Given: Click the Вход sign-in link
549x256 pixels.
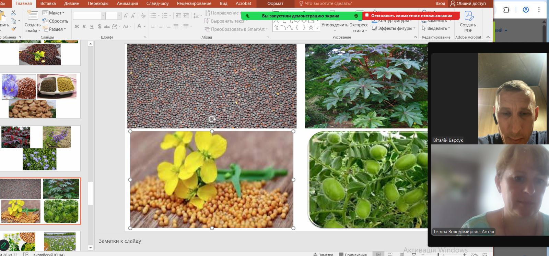Looking at the screenshot, I should point(440,3).
